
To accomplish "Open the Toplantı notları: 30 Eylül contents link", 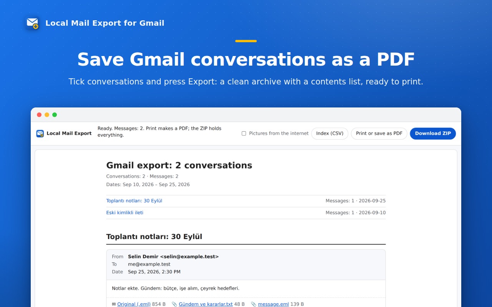I will point(134,201).
